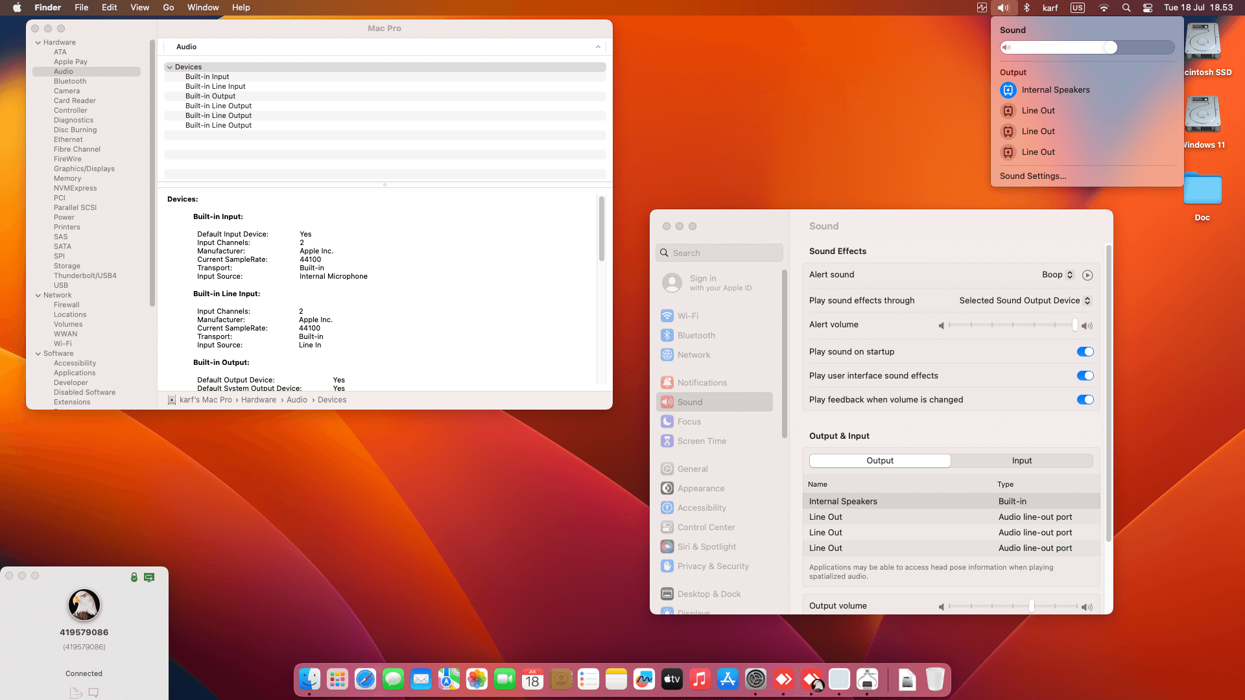
Task: Toggle feedback when volume is changed
Action: tap(1085, 400)
